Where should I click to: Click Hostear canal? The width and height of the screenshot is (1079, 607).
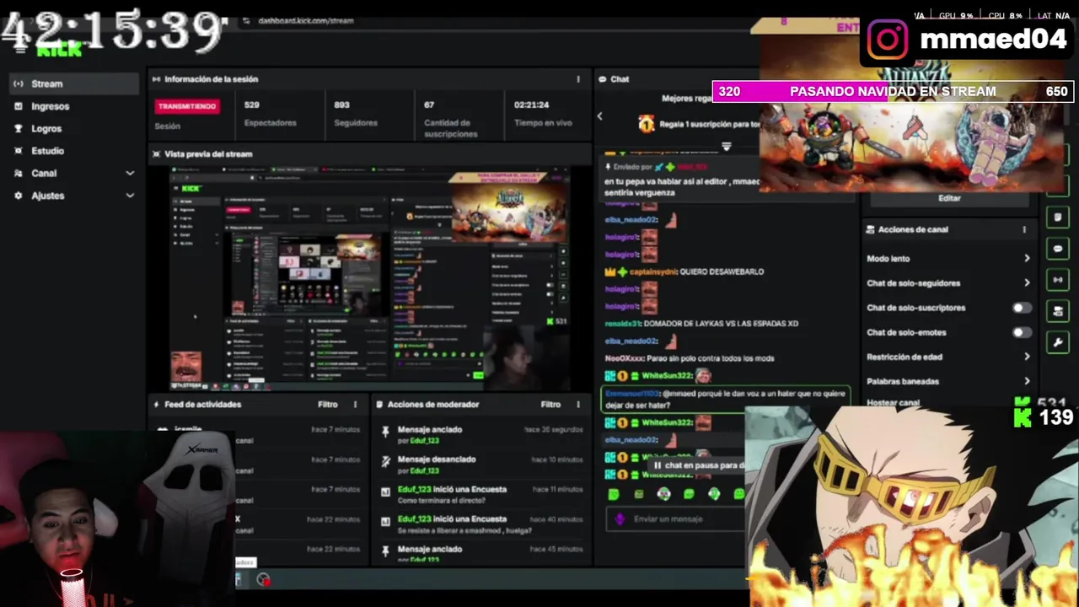tap(893, 403)
